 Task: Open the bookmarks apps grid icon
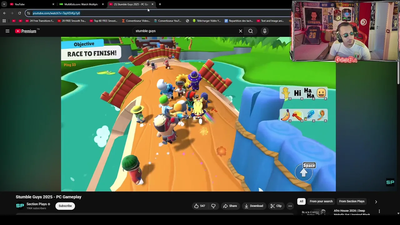[4, 21]
